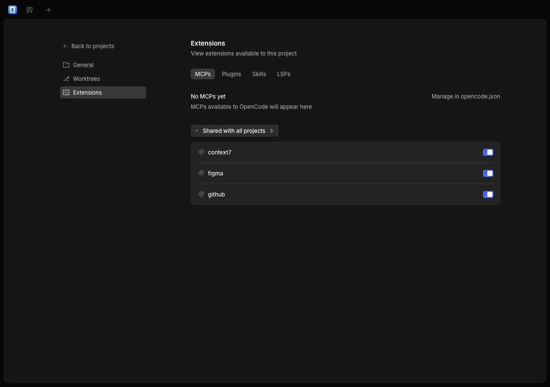Click the figma MCP icon

point(201,173)
